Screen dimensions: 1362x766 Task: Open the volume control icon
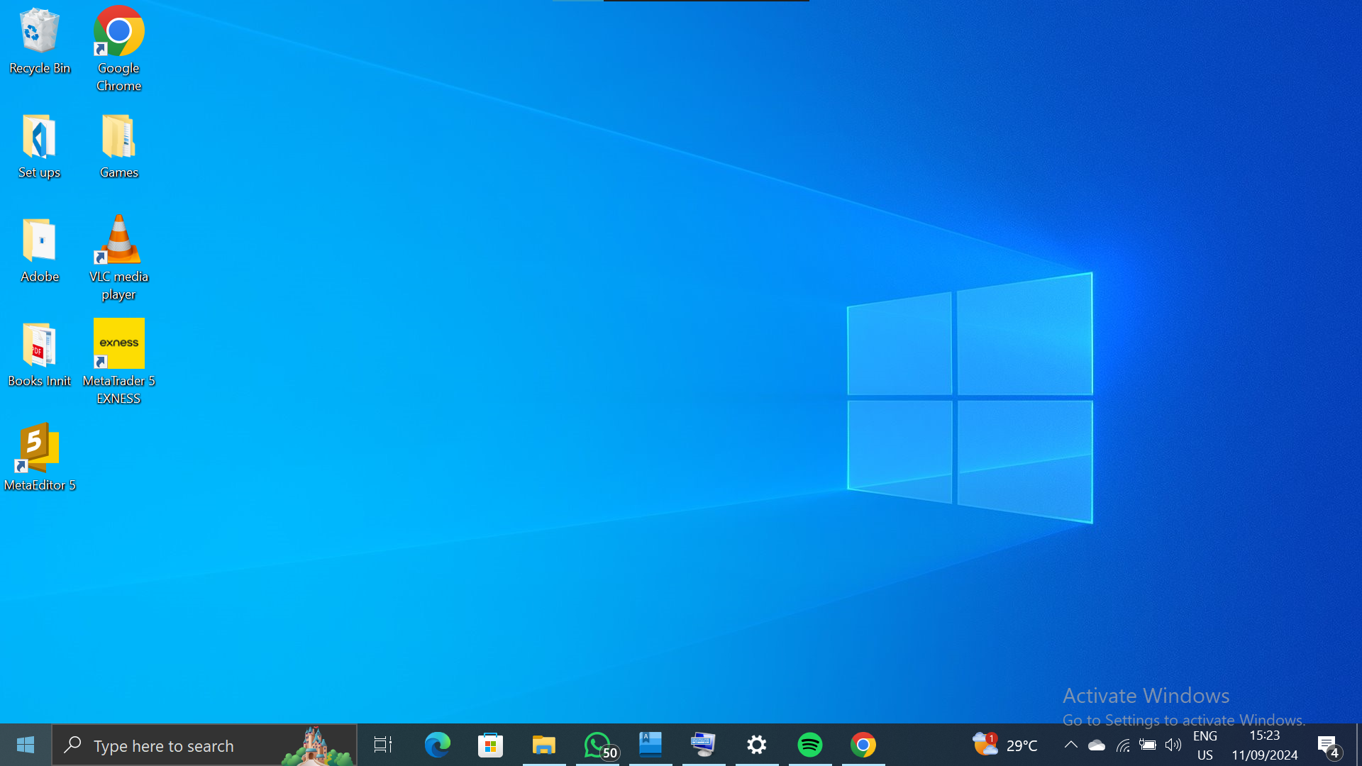[1173, 745]
